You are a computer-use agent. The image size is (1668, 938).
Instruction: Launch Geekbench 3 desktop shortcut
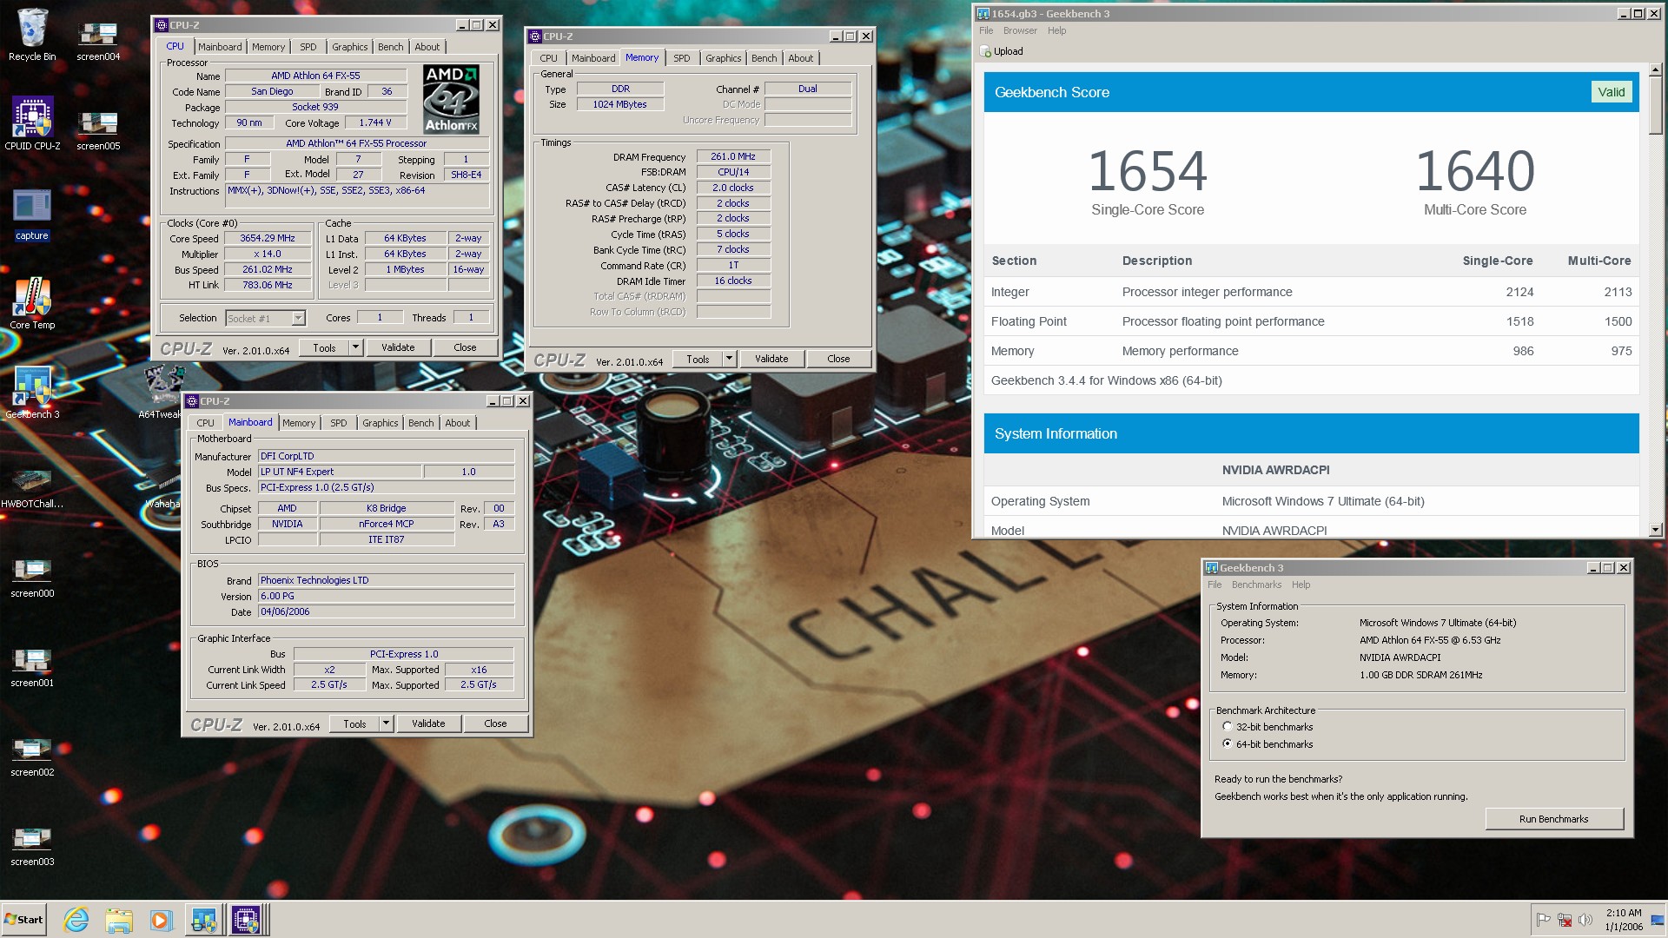(32, 393)
